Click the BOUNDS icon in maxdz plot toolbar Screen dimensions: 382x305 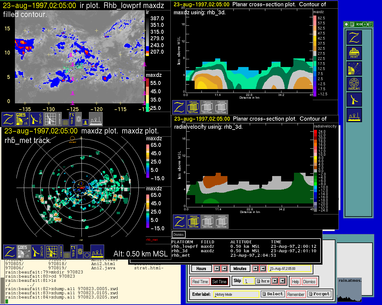pyautogui.click(x=61, y=252)
